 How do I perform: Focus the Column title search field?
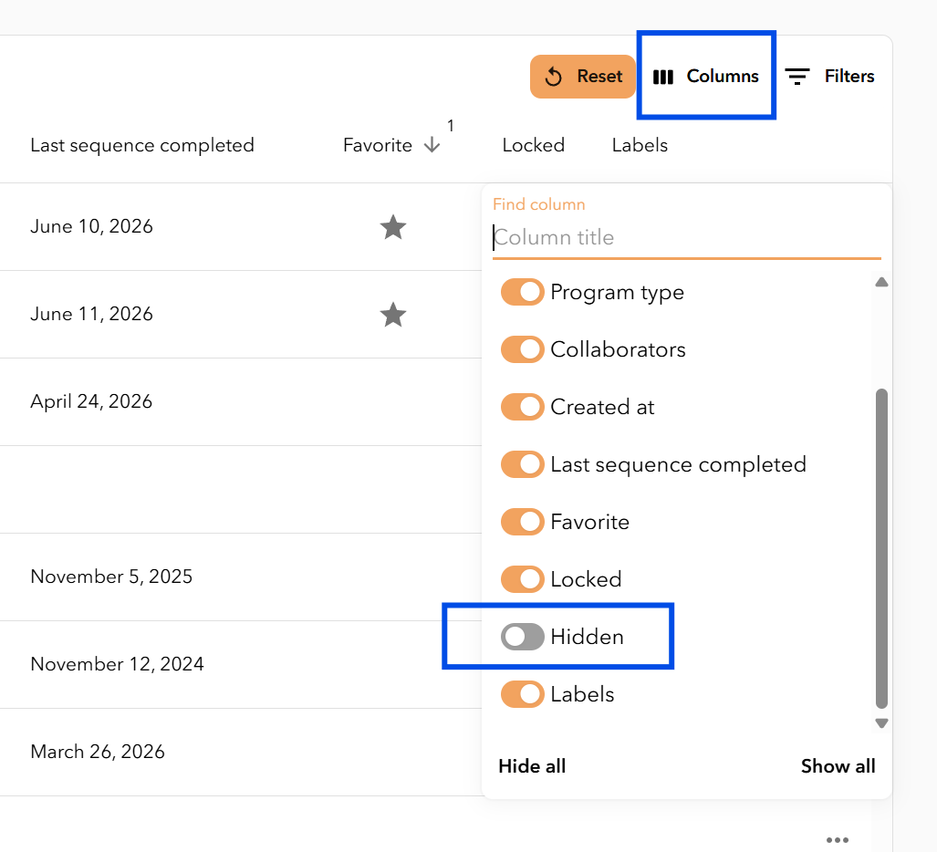687,238
